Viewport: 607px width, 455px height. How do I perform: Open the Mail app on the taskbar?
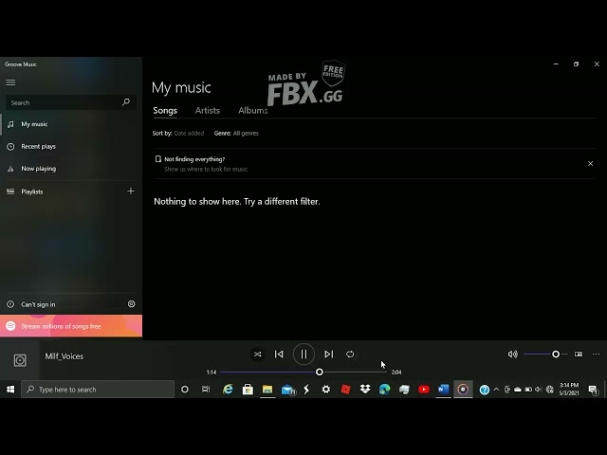point(287,390)
